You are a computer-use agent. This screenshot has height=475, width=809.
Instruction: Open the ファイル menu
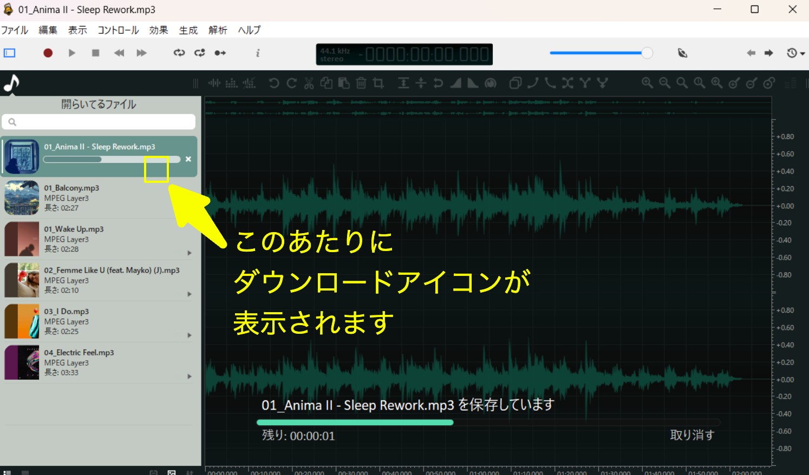[x=15, y=30]
